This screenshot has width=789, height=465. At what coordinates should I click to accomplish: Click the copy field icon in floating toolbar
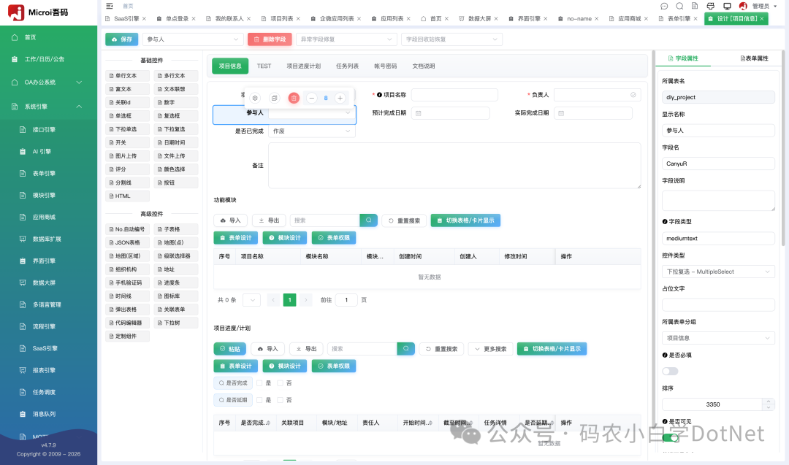tap(275, 96)
